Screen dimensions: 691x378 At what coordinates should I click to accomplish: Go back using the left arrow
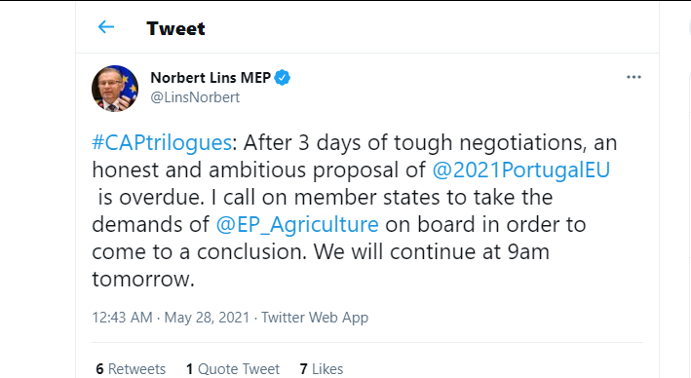(x=106, y=27)
